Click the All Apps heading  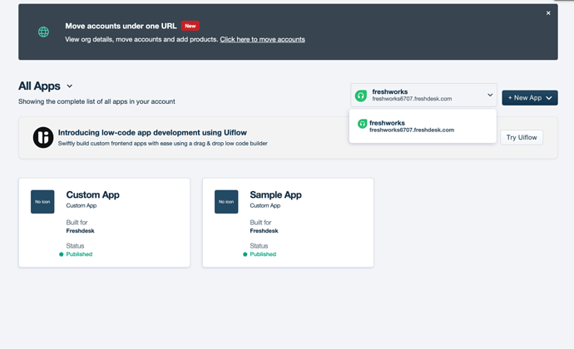[39, 86]
